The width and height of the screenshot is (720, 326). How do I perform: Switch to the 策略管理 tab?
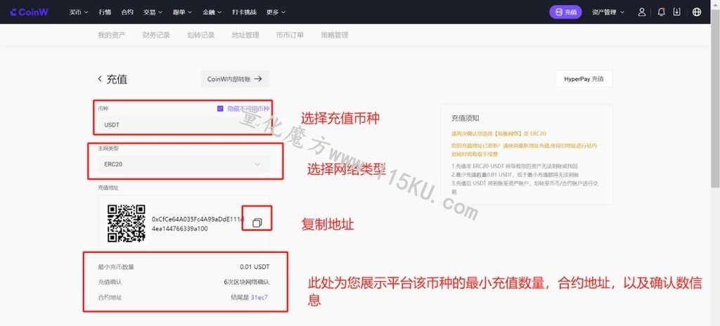(335, 35)
